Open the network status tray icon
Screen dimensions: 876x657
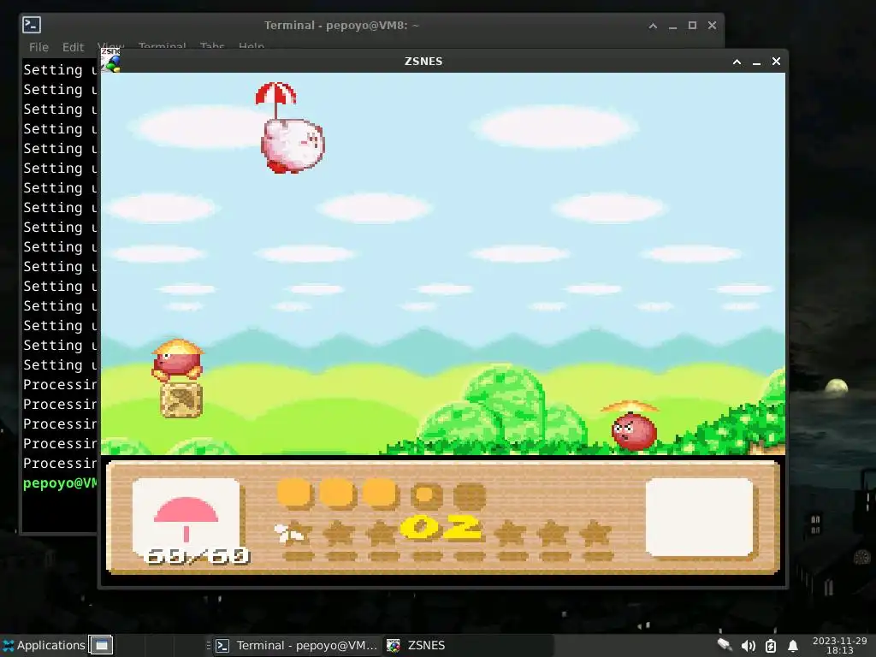click(x=725, y=645)
